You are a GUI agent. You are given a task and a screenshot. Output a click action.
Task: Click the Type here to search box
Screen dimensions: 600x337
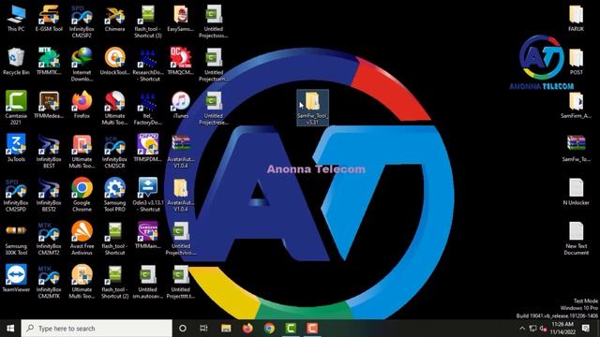(97, 329)
